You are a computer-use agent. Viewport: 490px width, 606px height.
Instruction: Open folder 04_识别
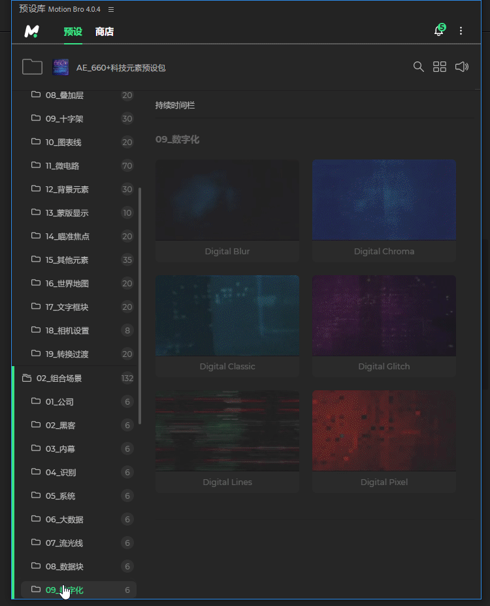[78, 473]
